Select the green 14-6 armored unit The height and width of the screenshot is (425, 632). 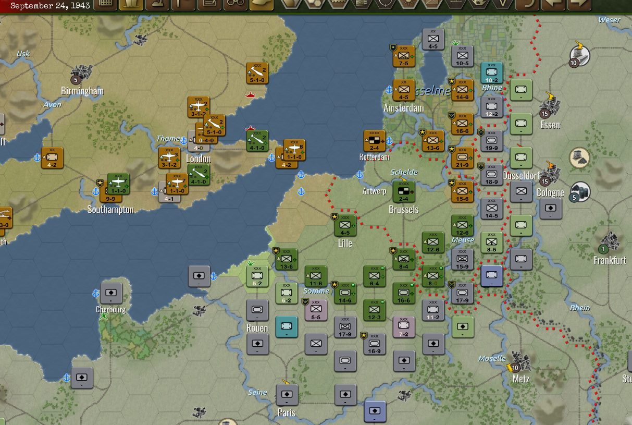tap(345, 293)
